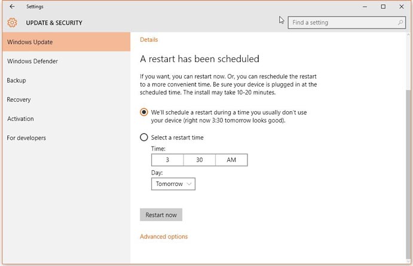Click the search magnifier icon
413x266 pixels.
click(x=400, y=23)
